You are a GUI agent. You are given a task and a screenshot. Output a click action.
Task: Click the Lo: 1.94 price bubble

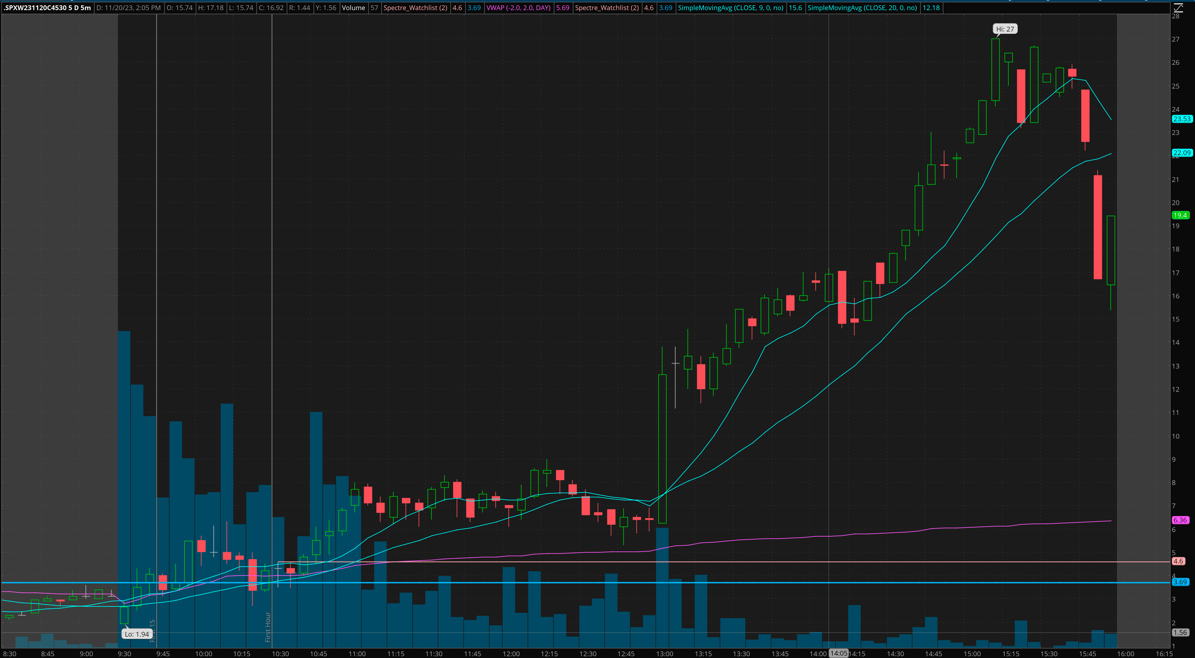pos(137,634)
